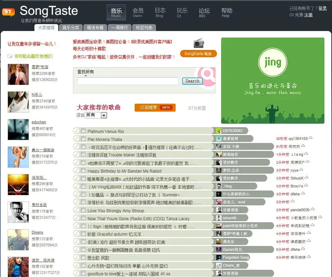The height and width of the screenshot is (277, 332).
Task: Check the box for Piel Morena Thalia
Action: pos(83,139)
